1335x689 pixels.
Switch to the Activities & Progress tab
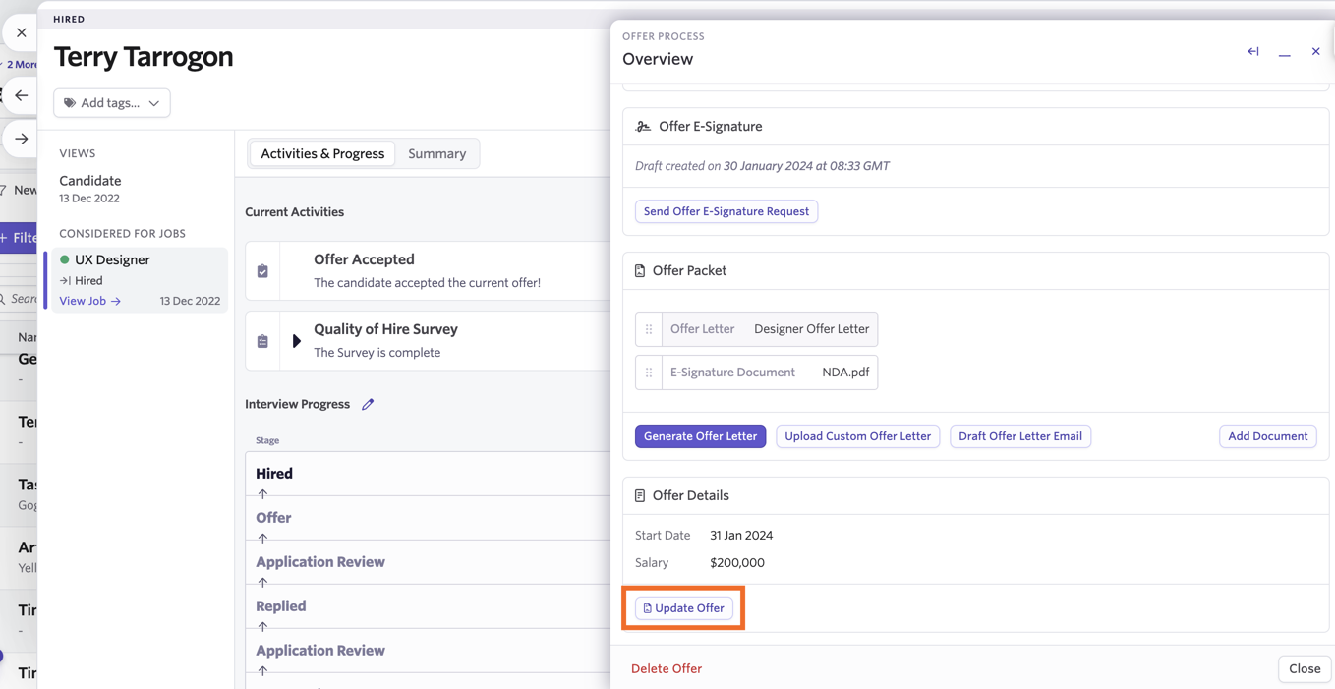[x=322, y=153]
